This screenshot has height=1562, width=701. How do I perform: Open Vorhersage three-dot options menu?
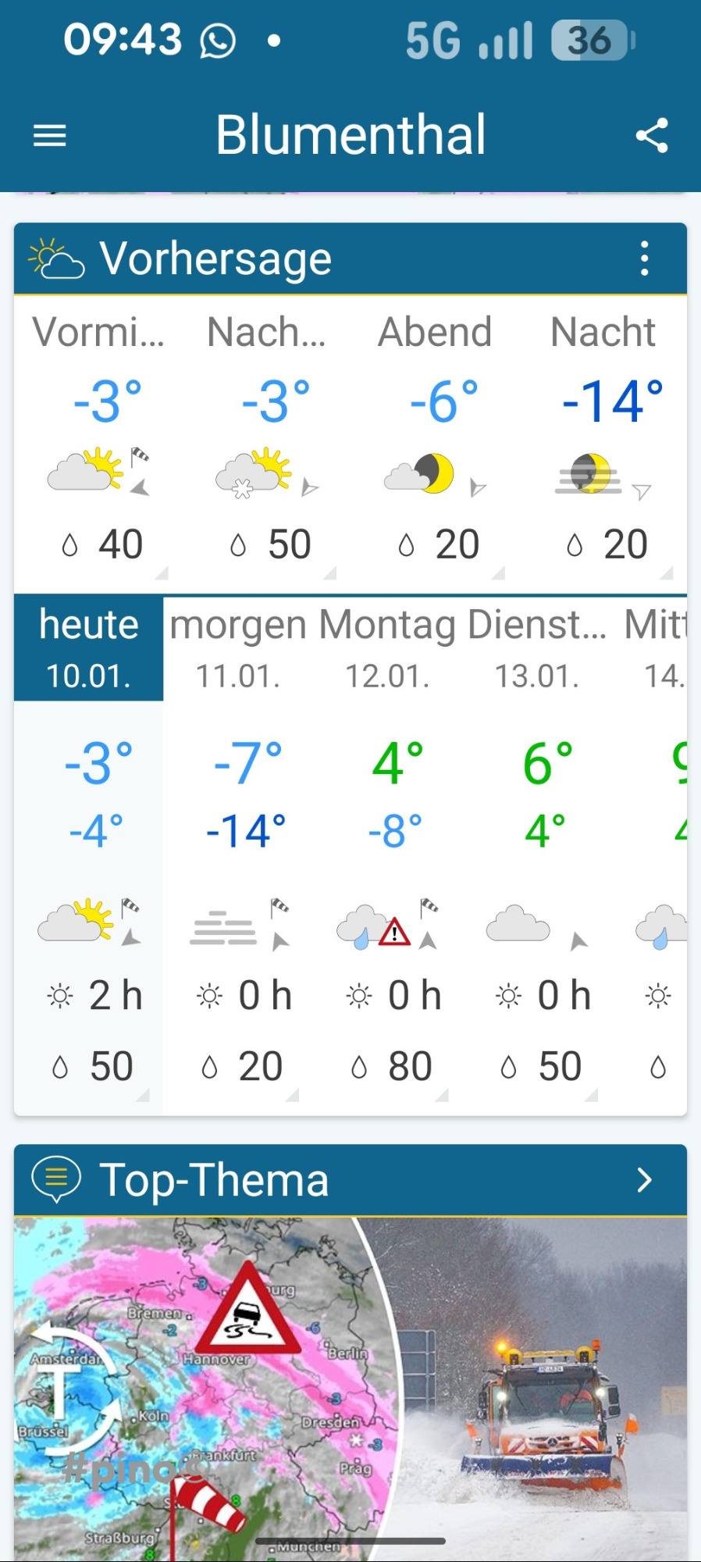644,259
